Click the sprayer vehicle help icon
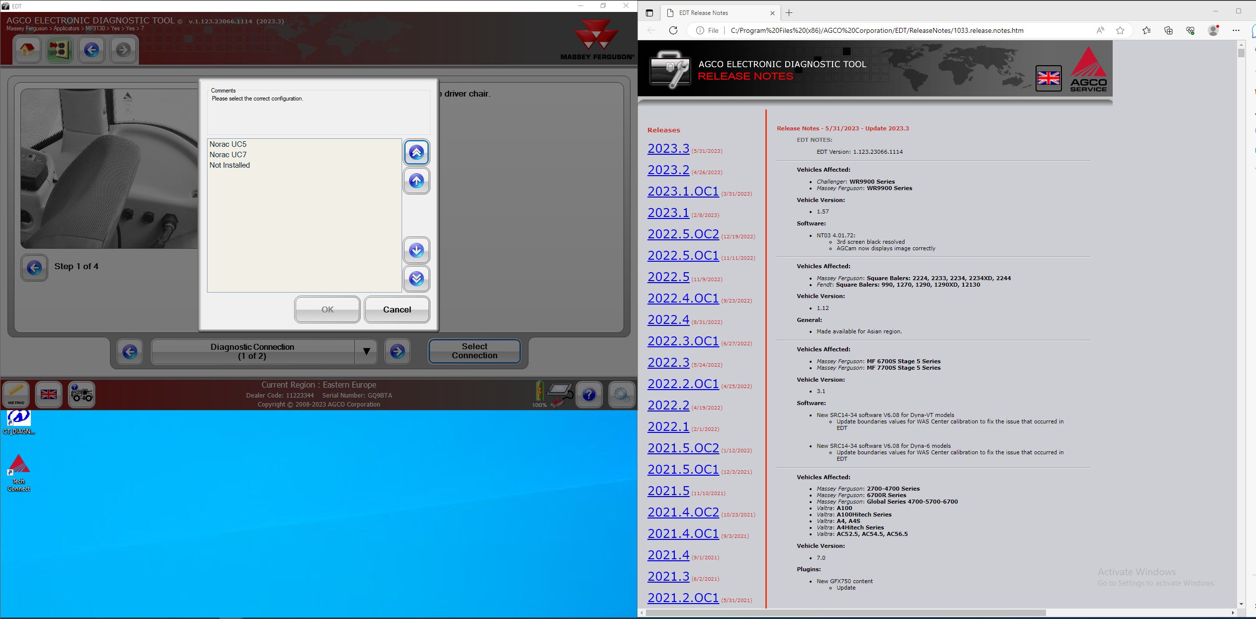This screenshot has height=619, width=1256. [x=81, y=395]
